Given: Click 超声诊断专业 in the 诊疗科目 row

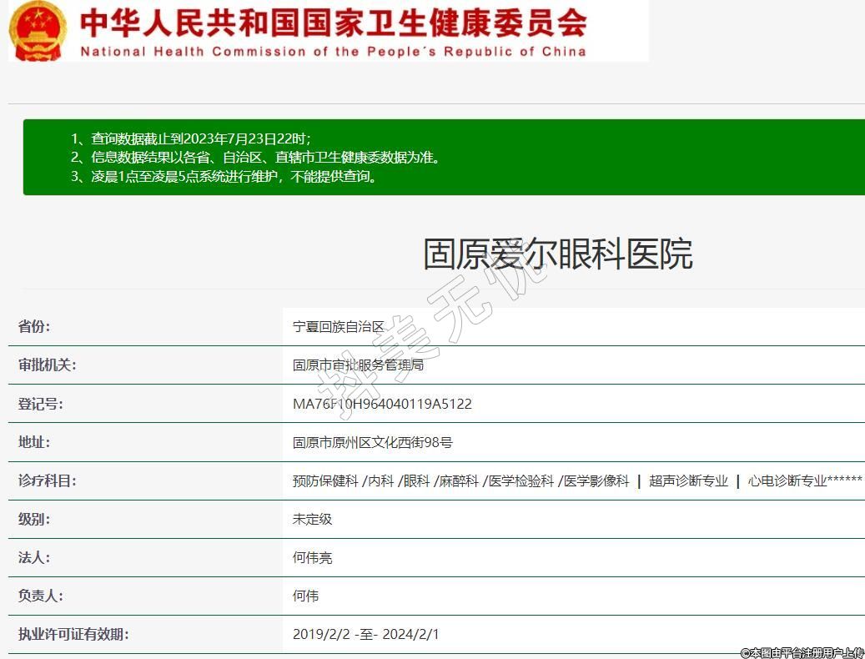Looking at the screenshot, I should [x=688, y=480].
